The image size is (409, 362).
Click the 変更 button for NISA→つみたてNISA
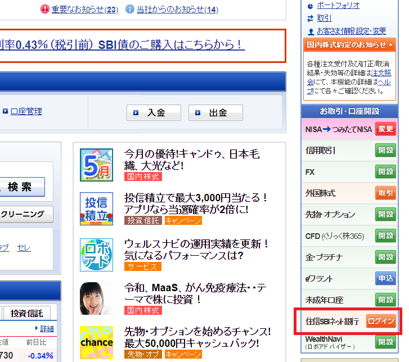click(385, 129)
